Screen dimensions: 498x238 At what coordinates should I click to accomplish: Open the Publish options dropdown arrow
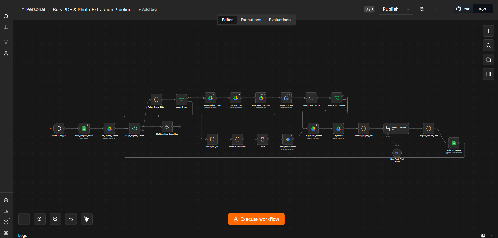(408, 9)
